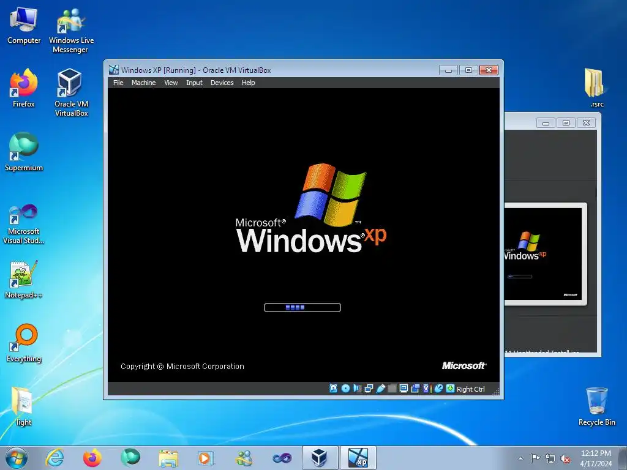
Task: Click the Windows XP preview thumbnail in background window
Action: click(544, 254)
